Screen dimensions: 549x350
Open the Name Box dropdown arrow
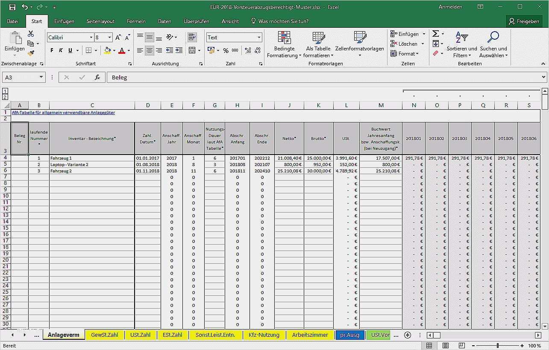pos(41,77)
